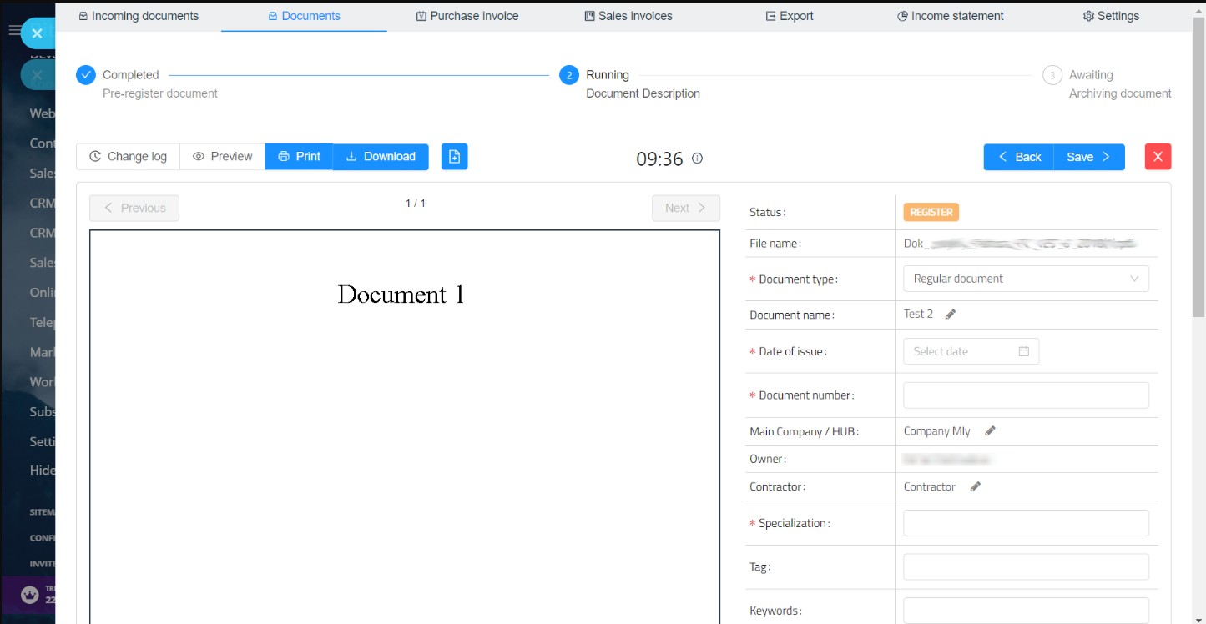Open the Change log
Screen dimensions: 1206x624
128,157
